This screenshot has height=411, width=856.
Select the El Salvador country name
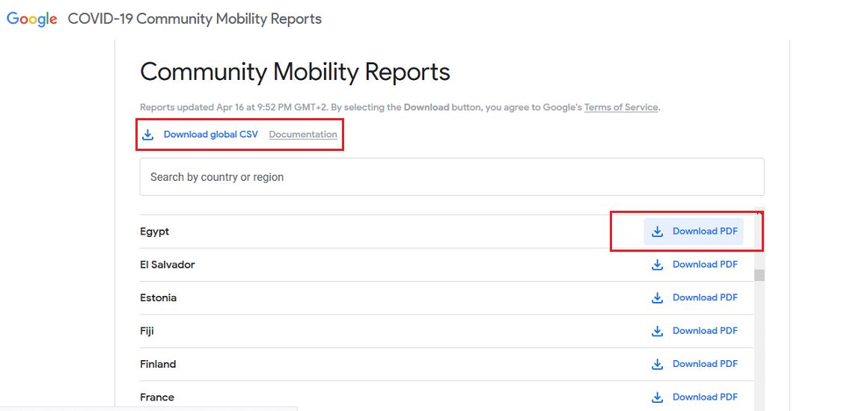[168, 265]
